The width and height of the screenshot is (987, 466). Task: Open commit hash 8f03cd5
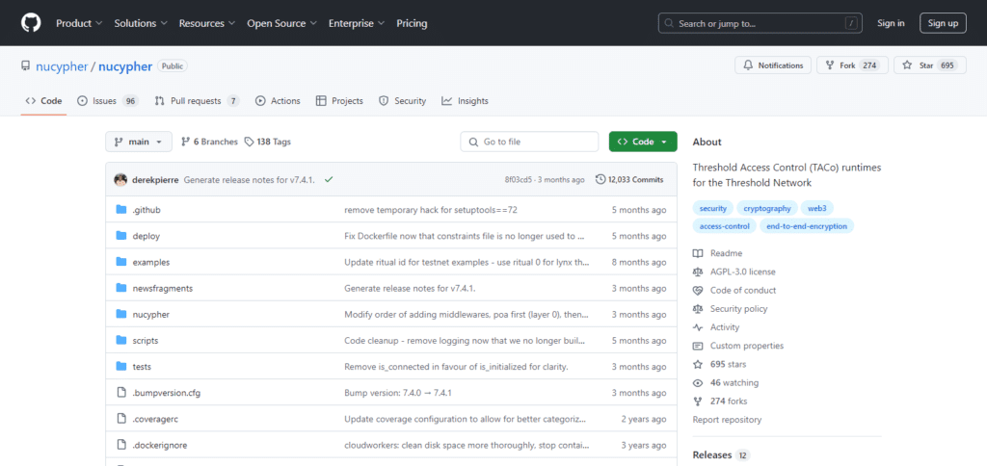click(517, 180)
